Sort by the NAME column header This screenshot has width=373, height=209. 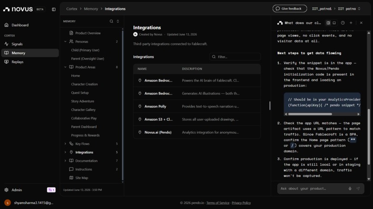click(x=142, y=69)
